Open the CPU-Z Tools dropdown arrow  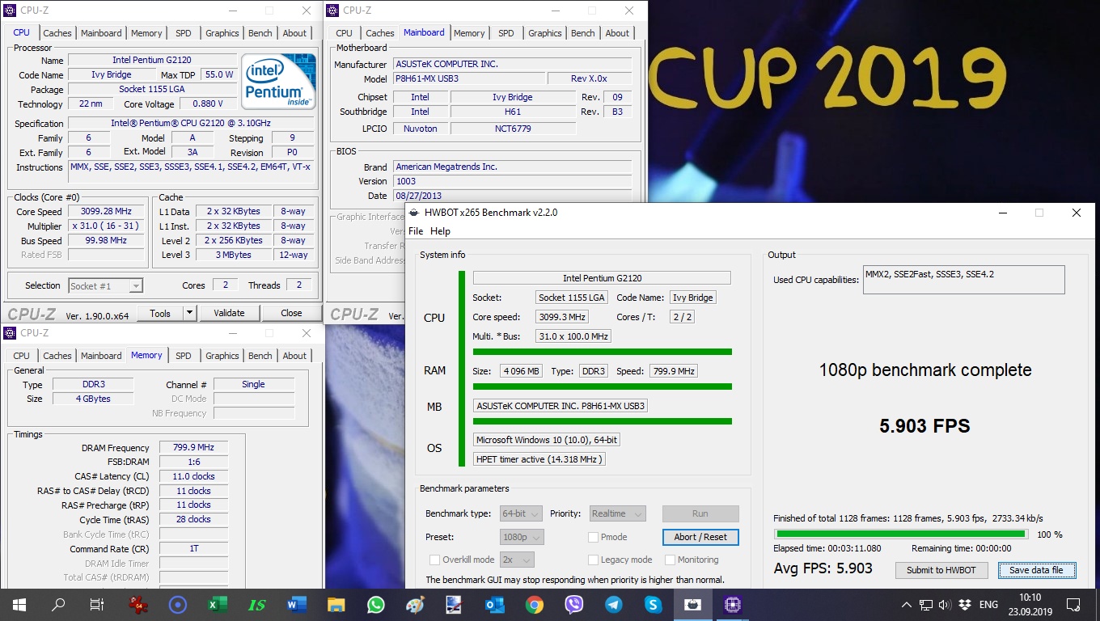pos(189,313)
